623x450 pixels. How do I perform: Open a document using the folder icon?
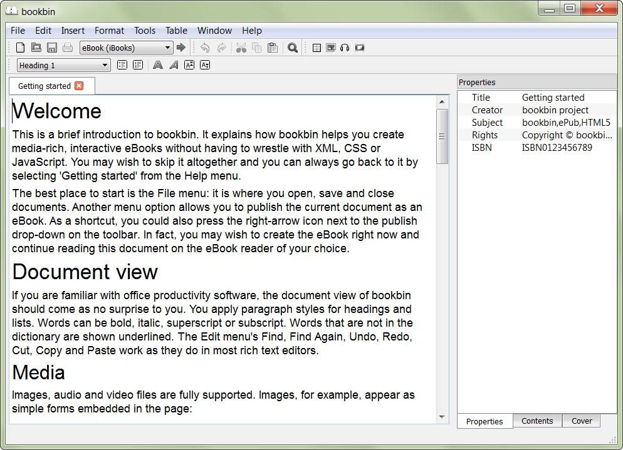36,48
